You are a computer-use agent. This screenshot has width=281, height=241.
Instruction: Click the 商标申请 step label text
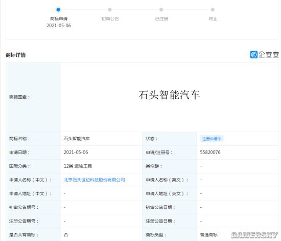coord(59,18)
